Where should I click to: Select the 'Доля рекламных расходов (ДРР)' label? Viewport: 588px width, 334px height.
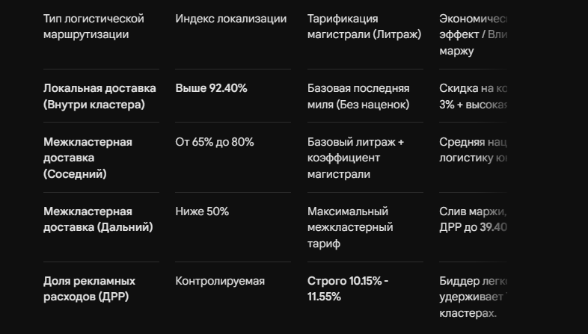point(89,288)
